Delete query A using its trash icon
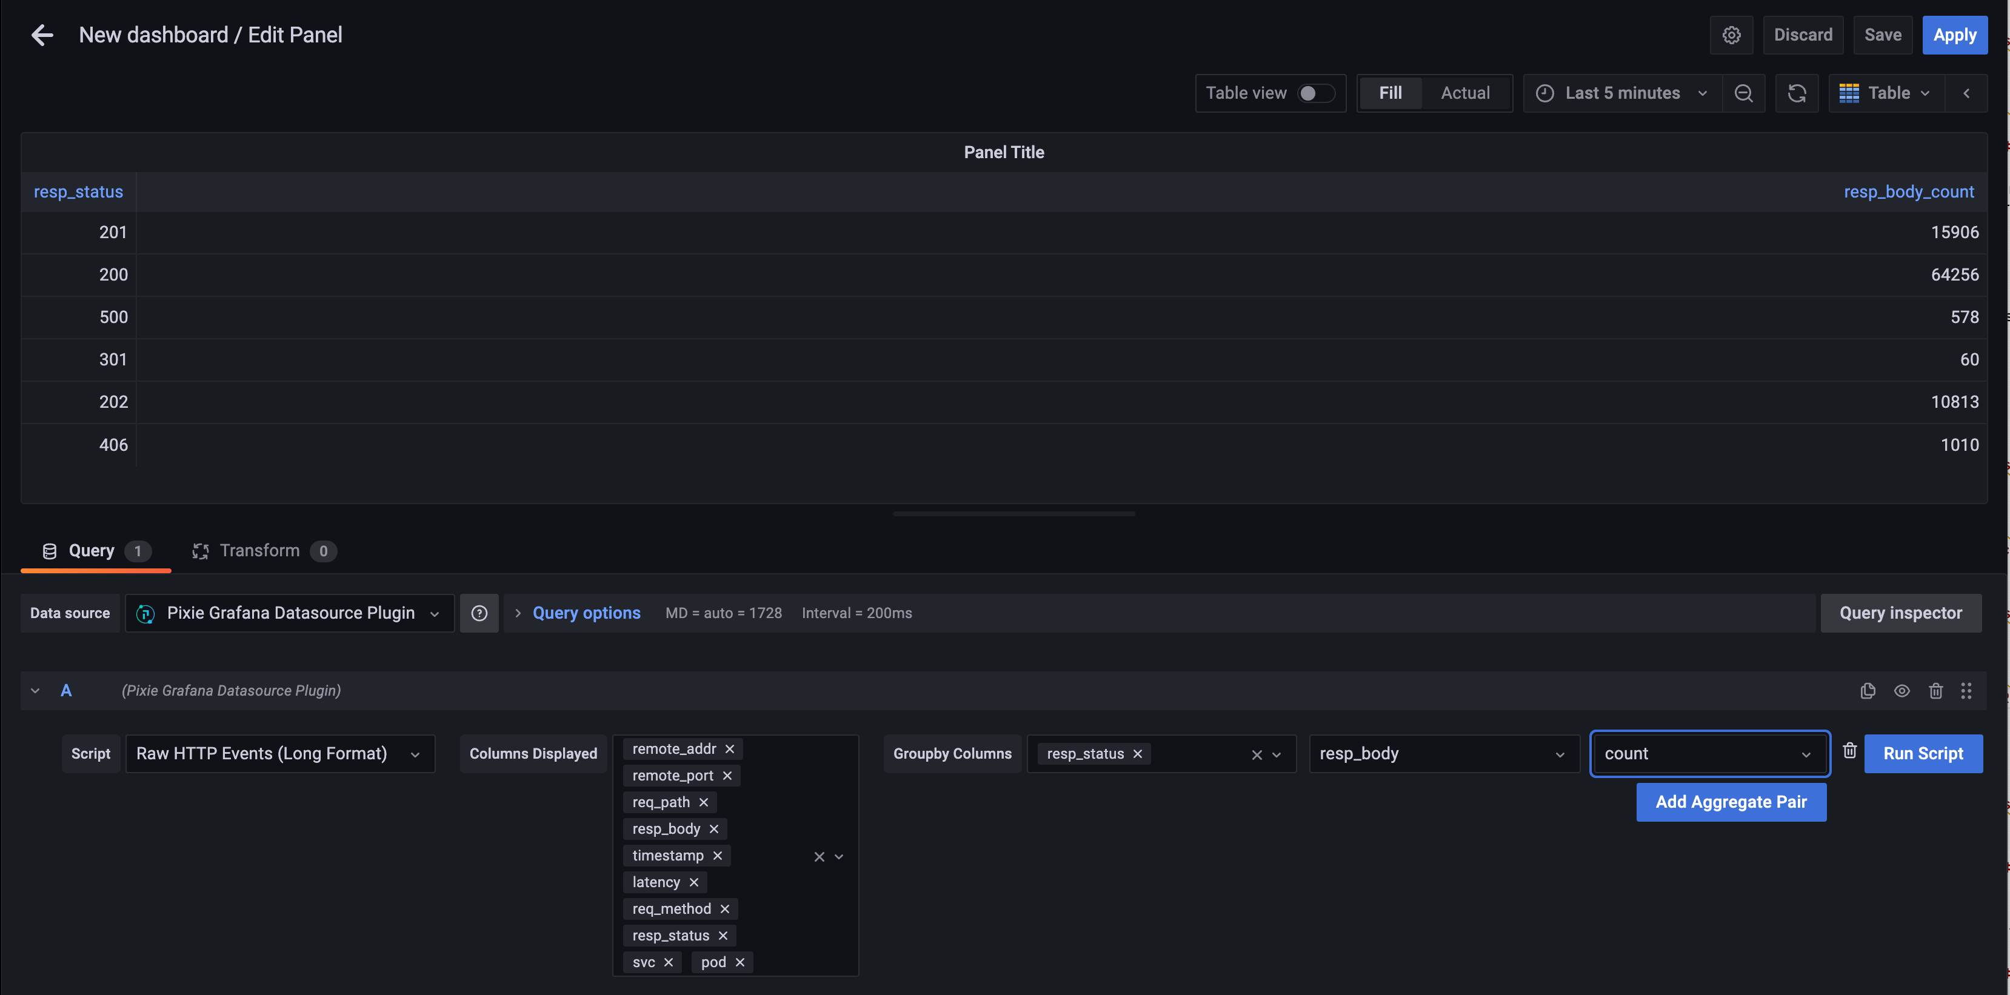This screenshot has height=995, width=2010. 1935,691
